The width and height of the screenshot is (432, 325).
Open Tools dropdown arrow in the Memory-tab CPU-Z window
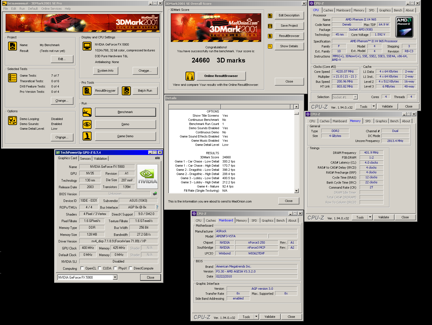pyautogui.click(x=370, y=217)
